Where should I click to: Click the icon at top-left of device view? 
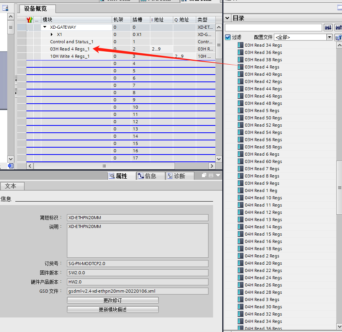pos(5,8)
